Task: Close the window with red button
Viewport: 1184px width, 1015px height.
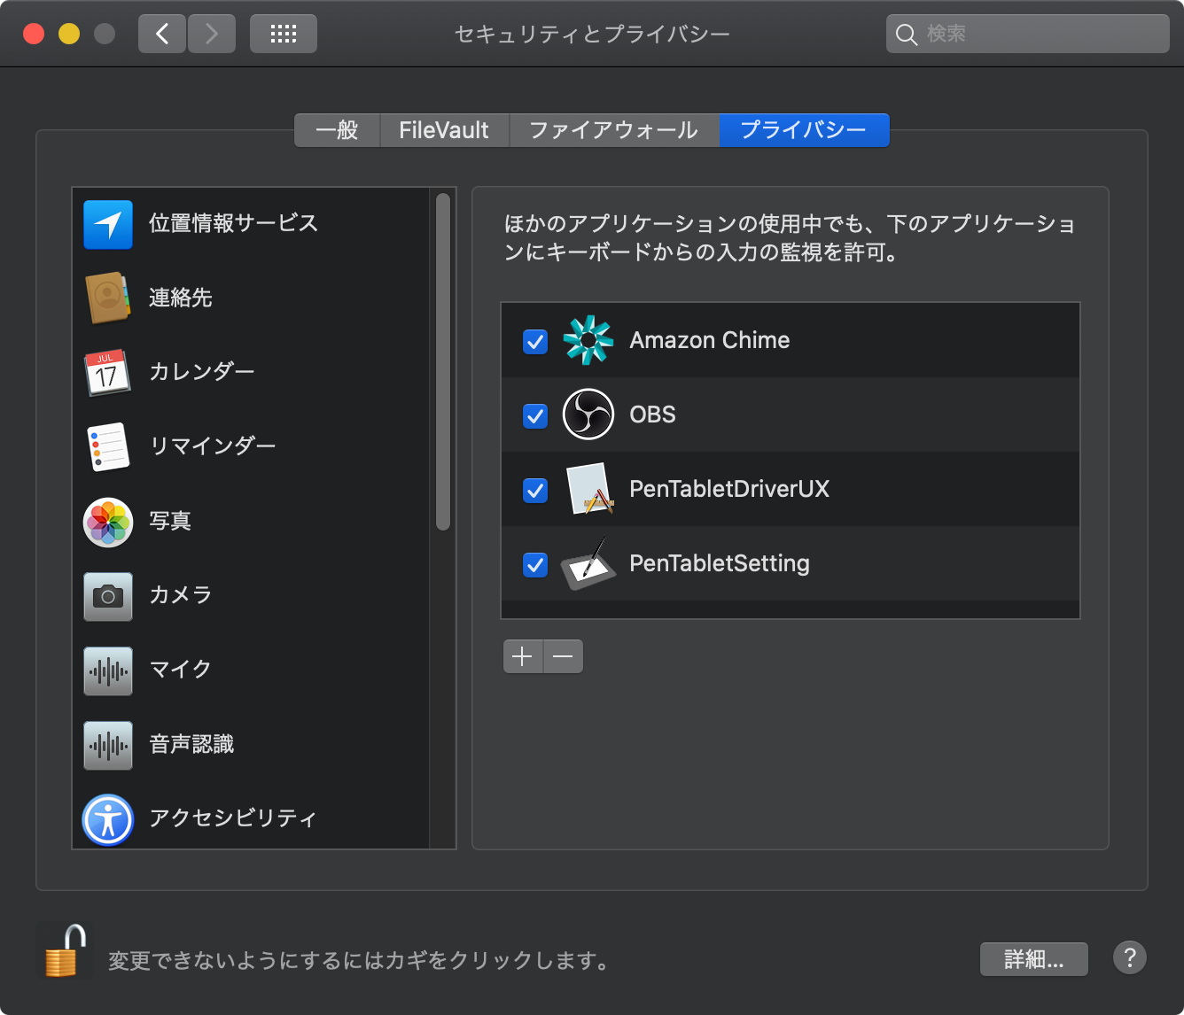Action: [34, 34]
